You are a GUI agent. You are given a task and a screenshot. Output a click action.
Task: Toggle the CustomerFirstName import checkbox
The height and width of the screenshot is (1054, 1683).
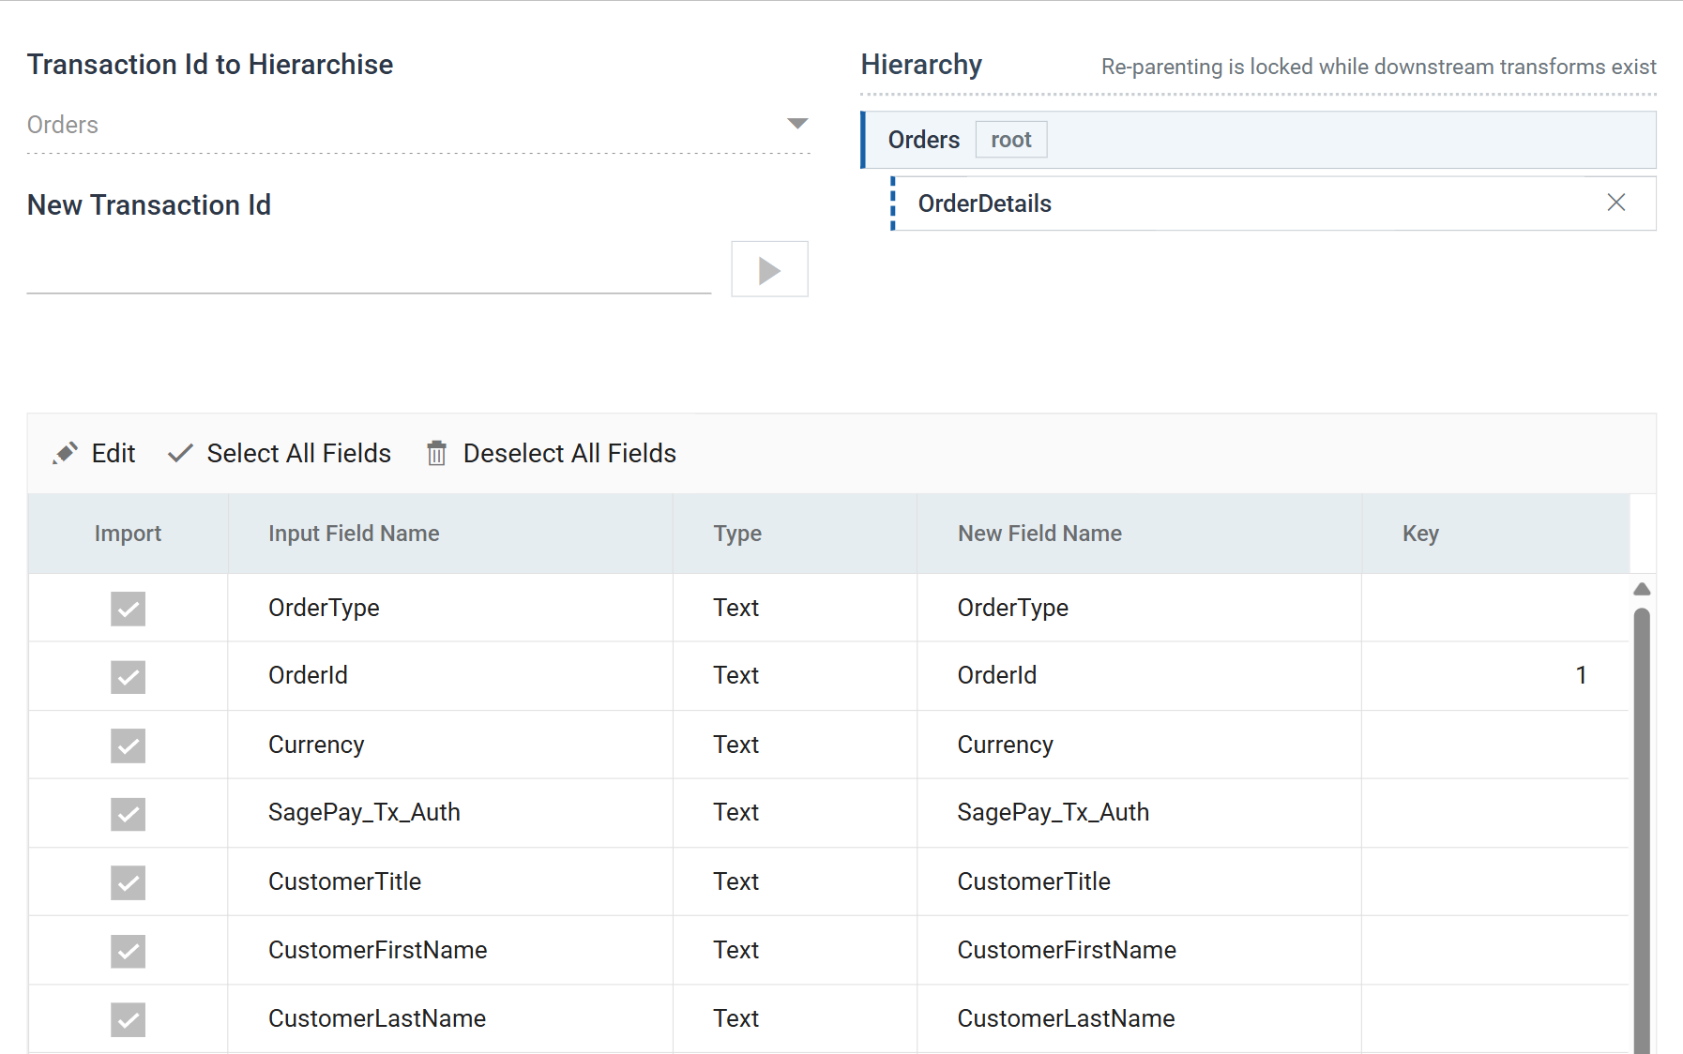click(x=128, y=951)
